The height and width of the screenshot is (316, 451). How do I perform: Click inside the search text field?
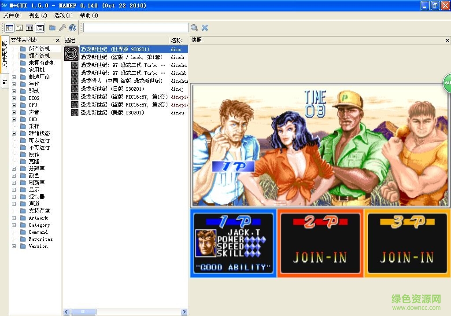(136, 28)
